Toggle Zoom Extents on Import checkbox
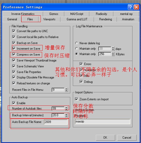This screenshot has width=141, height=143. coord(76,99)
